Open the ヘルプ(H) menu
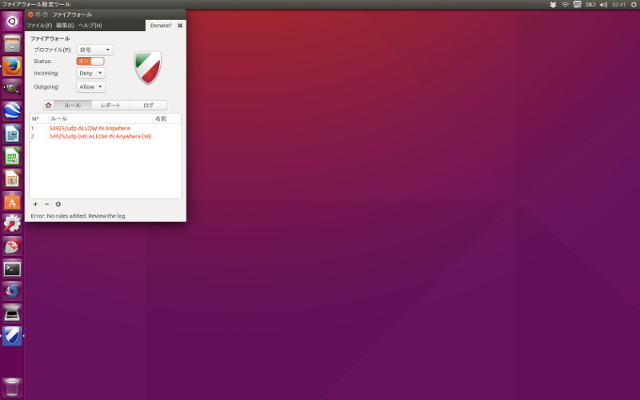Image resolution: width=640 pixels, height=400 pixels. click(x=90, y=26)
